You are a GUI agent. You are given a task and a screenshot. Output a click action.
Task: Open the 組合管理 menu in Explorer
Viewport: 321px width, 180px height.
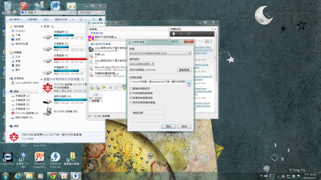[15, 19]
